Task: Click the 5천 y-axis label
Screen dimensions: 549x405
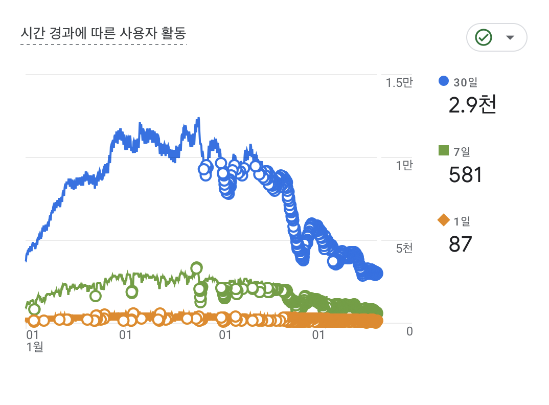Action: (404, 249)
